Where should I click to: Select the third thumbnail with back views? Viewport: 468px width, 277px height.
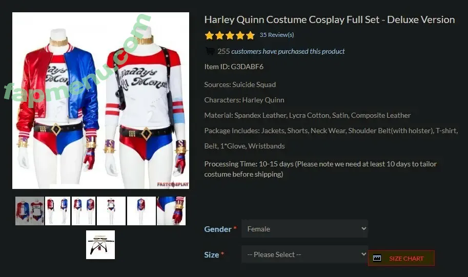(84, 211)
